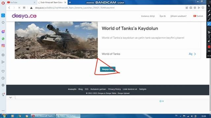Close the bottom ad with X
The image size is (211, 118).
click(163, 101)
